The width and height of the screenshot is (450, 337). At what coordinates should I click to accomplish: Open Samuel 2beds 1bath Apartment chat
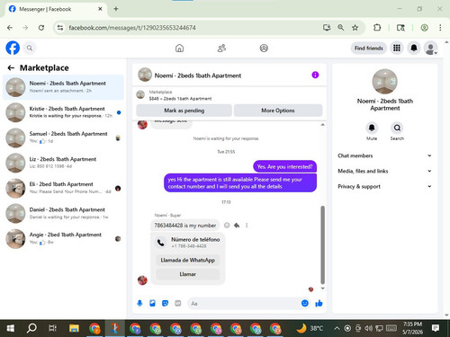(x=63, y=137)
